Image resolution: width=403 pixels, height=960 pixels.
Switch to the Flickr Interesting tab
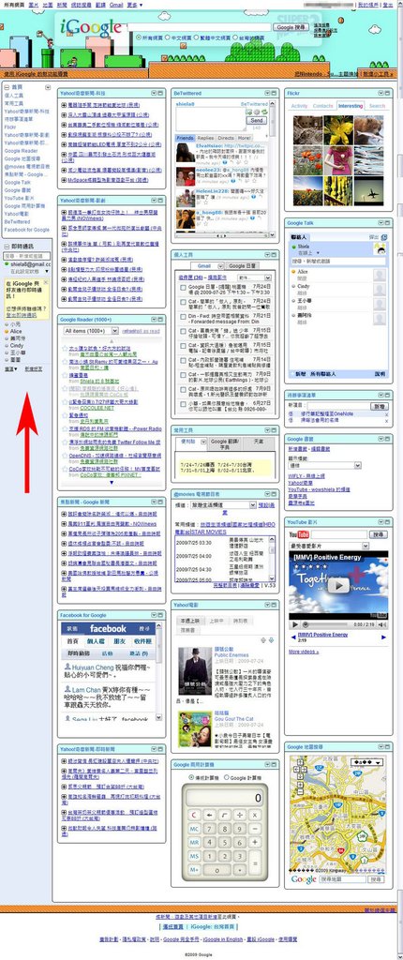(351, 106)
